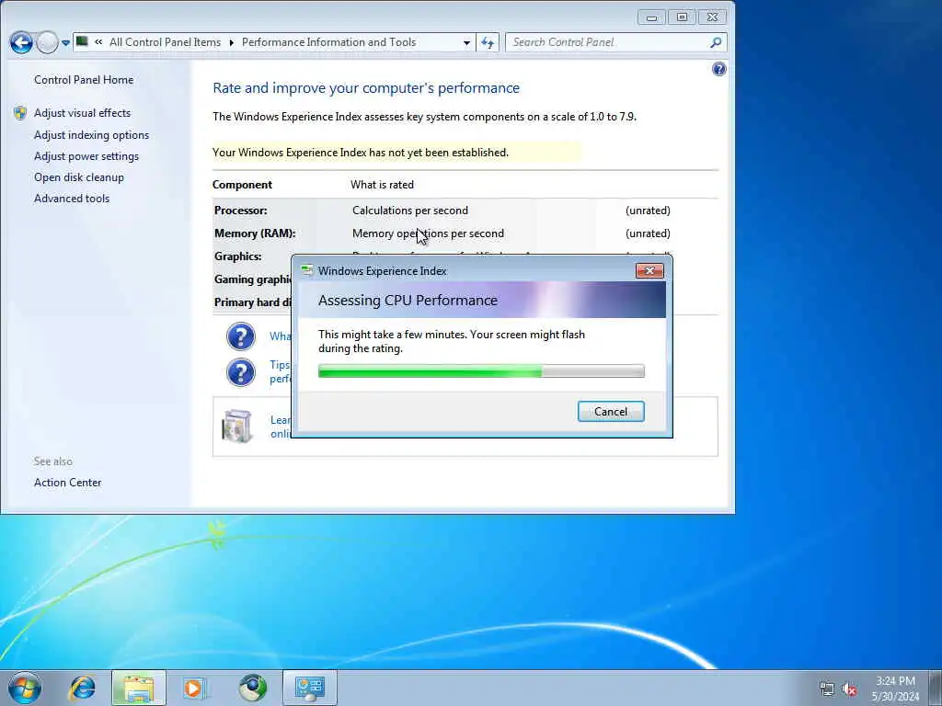The width and height of the screenshot is (942, 706).
Task: Open the recent pages dropdown arrow
Action: point(65,43)
